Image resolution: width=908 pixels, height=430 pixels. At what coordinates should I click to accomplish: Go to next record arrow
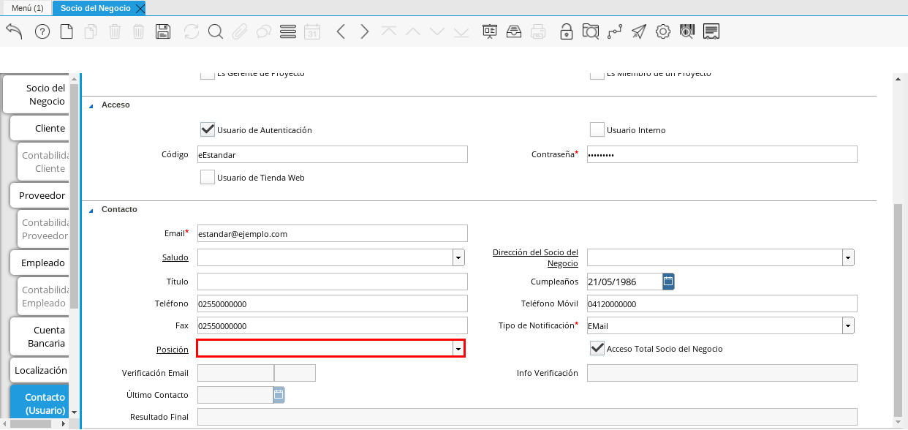[x=365, y=31]
